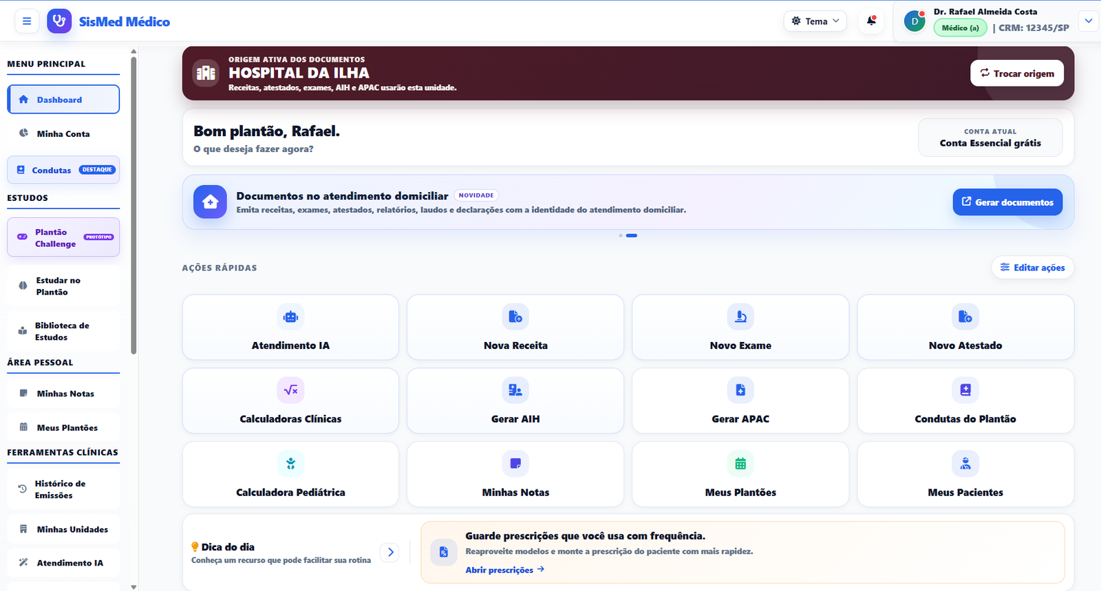Go to the Dashboard menu item

pyautogui.click(x=63, y=100)
